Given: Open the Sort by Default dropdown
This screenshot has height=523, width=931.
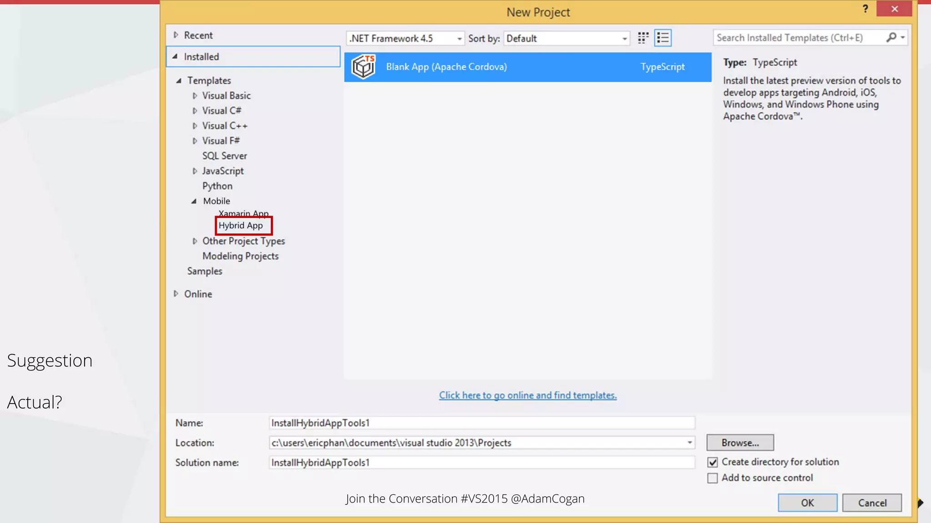Looking at the screenshot, I should pos(625,39).
